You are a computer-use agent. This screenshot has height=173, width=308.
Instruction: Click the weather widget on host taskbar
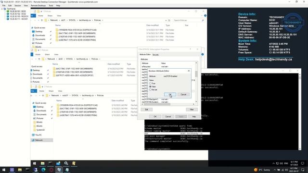click(262, 170)
